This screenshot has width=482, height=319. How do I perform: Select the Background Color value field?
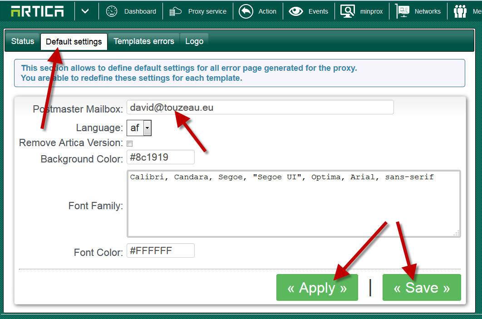pyautogui.click(x=160, y=157)
